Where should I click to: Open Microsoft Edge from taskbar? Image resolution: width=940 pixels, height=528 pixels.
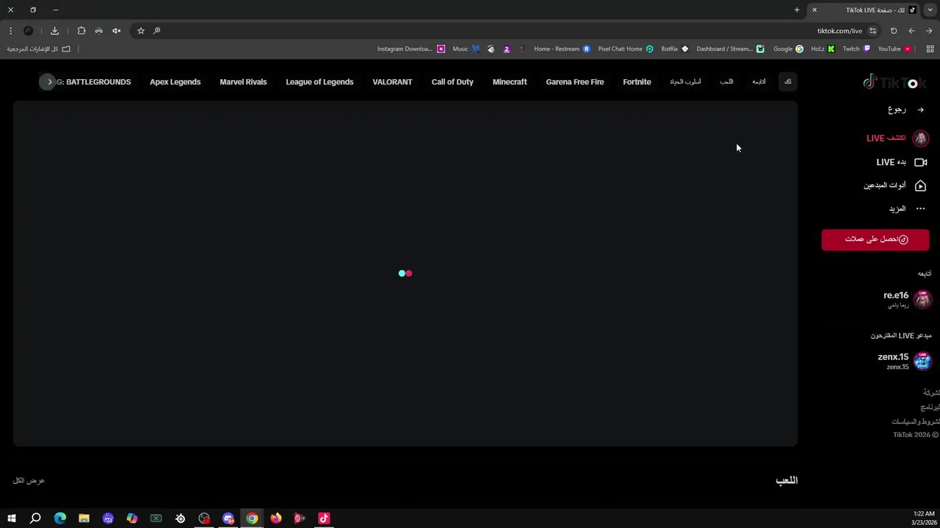pyautogui.click(x=60, y=518)
